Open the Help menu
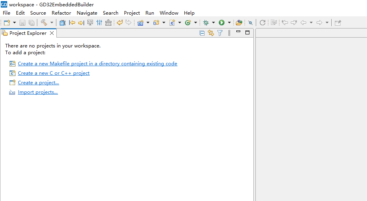 (x=189, y=13)
